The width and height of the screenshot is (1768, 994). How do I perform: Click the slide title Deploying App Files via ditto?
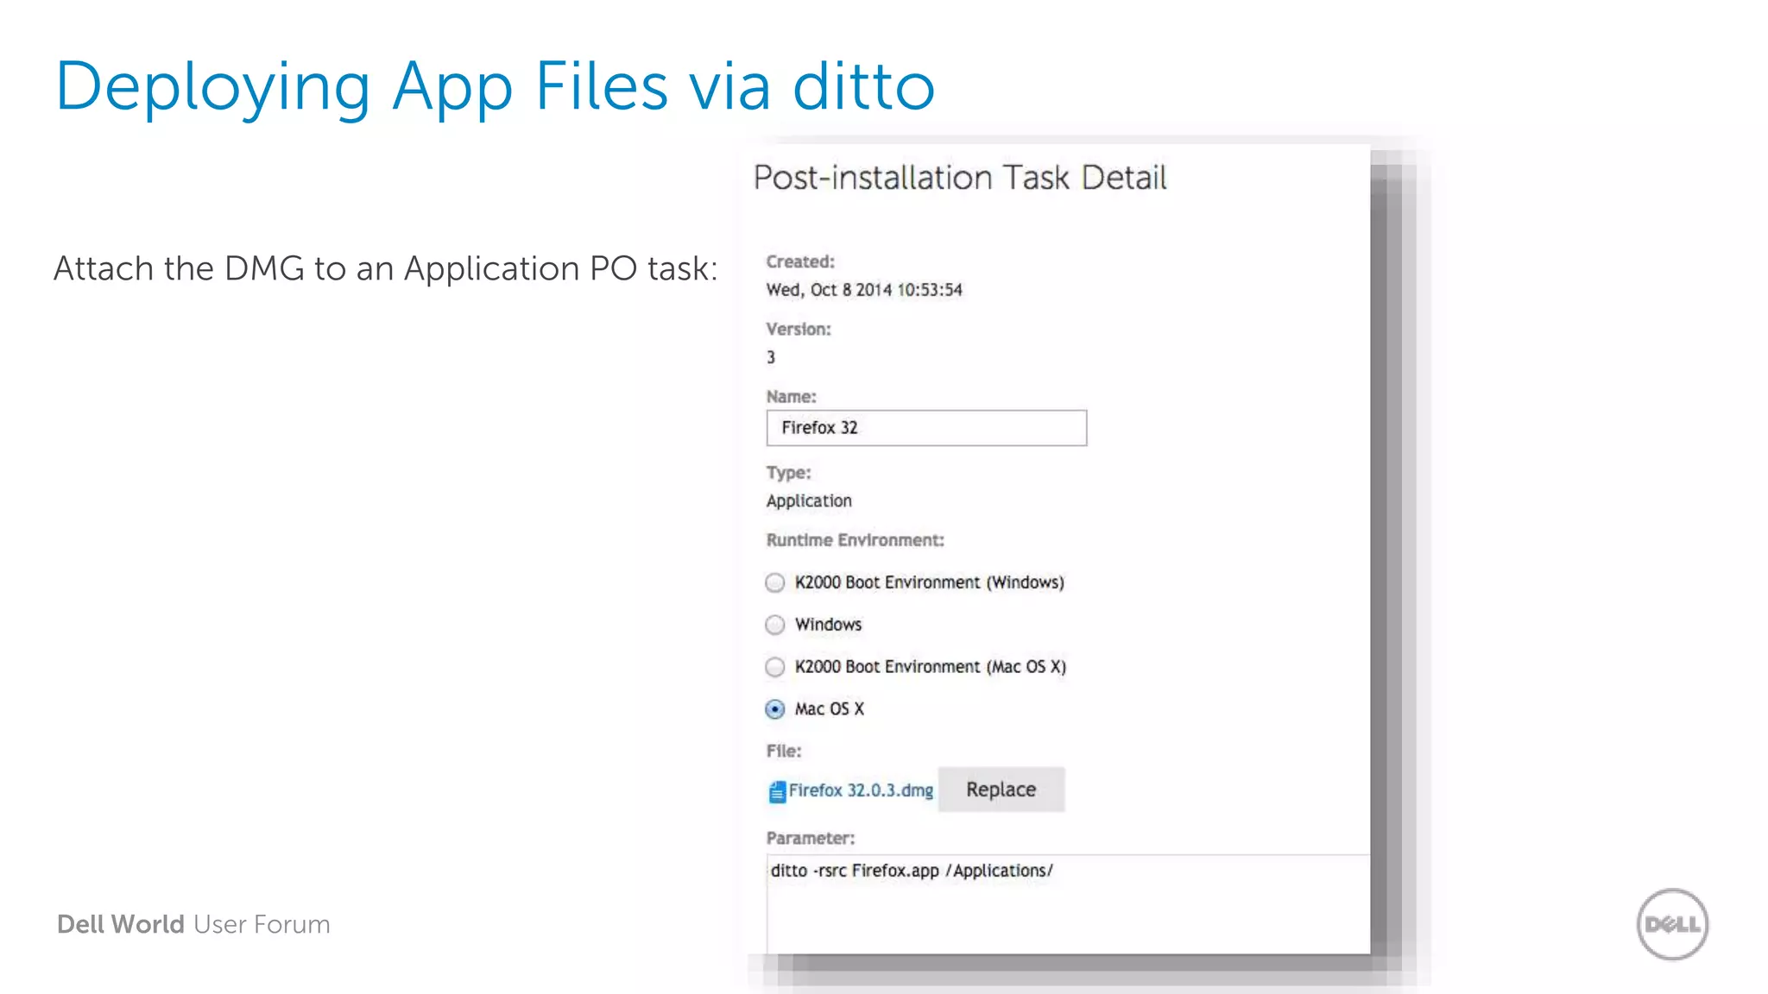tap(496, 86)
